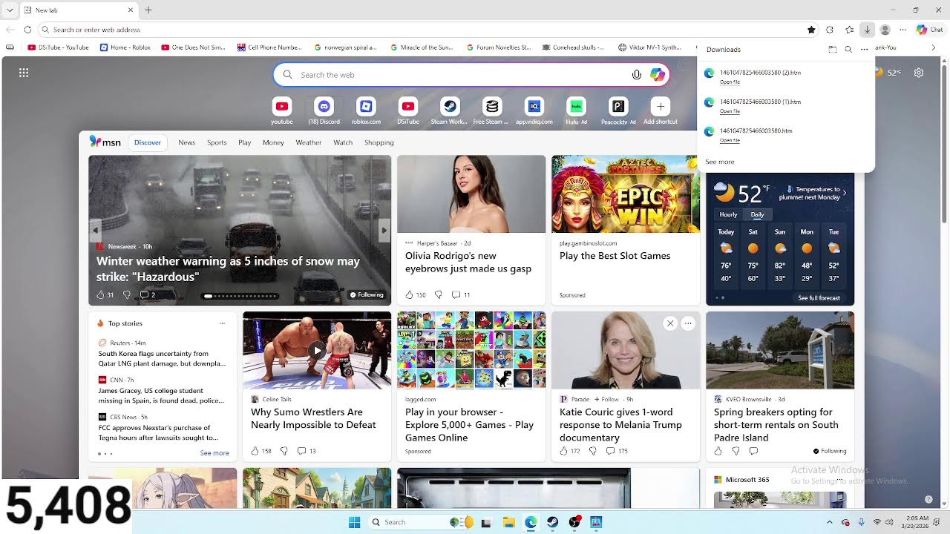Close the Katie Couric card

pyautogui.click(x=670, y=323)
